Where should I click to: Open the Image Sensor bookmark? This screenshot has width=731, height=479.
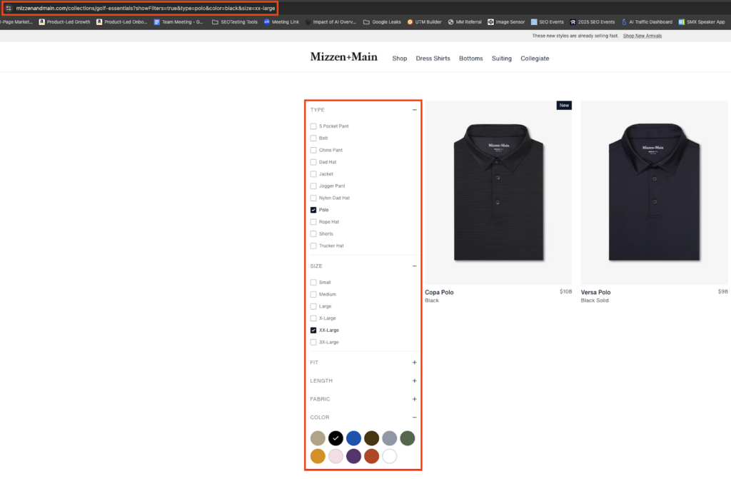tap(506, 22)
